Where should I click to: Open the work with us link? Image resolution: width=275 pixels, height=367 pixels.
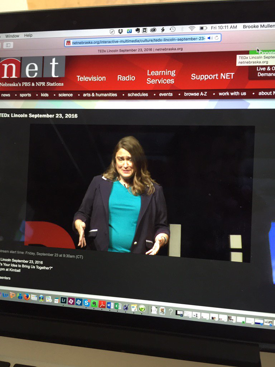(232, 94)
